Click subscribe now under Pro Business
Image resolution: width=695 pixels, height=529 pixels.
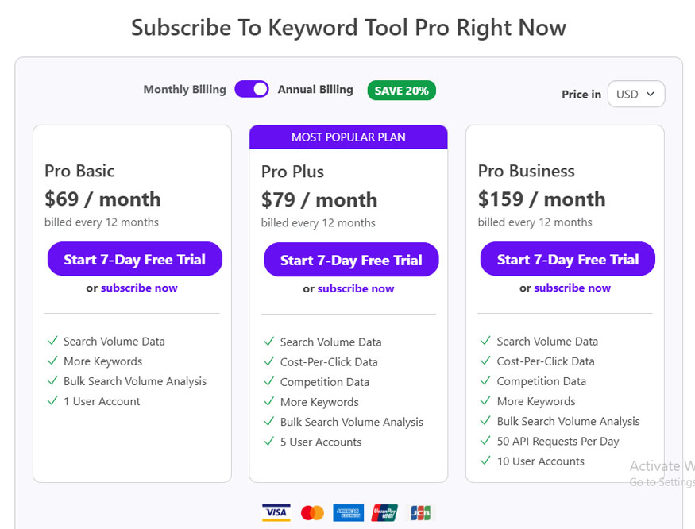pos(572,288)
